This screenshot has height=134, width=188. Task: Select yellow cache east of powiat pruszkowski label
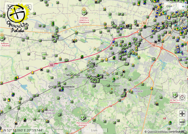(x=151, y=88)
